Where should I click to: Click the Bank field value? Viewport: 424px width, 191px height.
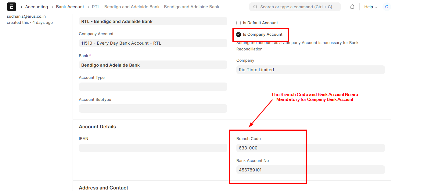pyautogui.click(x=153, y=65)
